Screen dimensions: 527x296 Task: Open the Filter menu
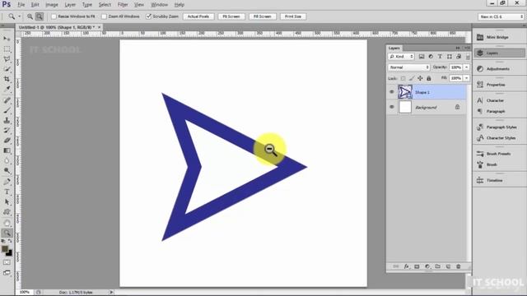point(123,5)
